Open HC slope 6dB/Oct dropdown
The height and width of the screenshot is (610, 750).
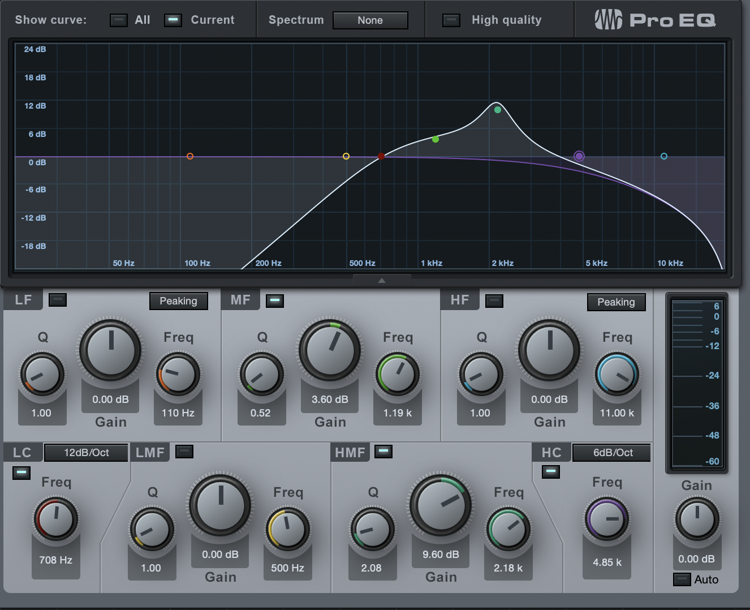pyautogui.click(x=612, y=453)
